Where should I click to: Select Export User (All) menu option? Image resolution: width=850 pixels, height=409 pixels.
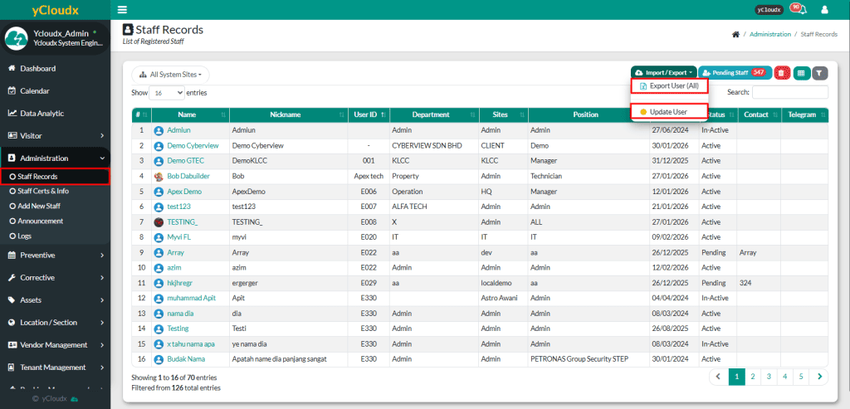pos(669,85)
